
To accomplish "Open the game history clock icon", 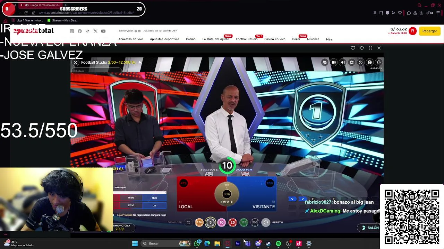I will pos(360,62).
